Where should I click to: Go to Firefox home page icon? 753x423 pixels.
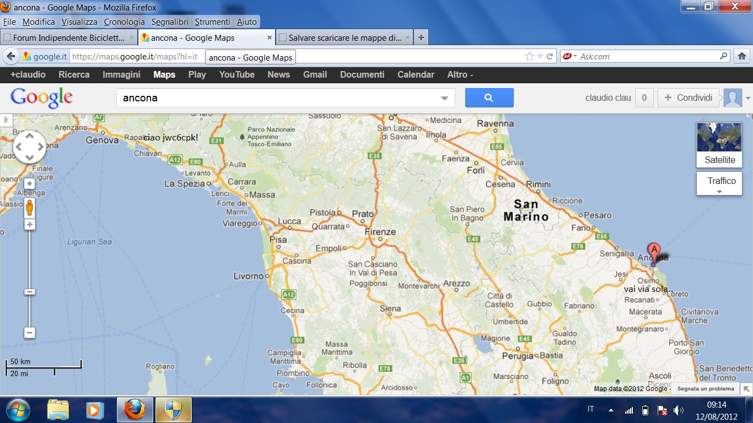pos(742,56)
